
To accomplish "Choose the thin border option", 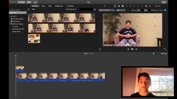I will pyautogui.click(x=142, y=10).
